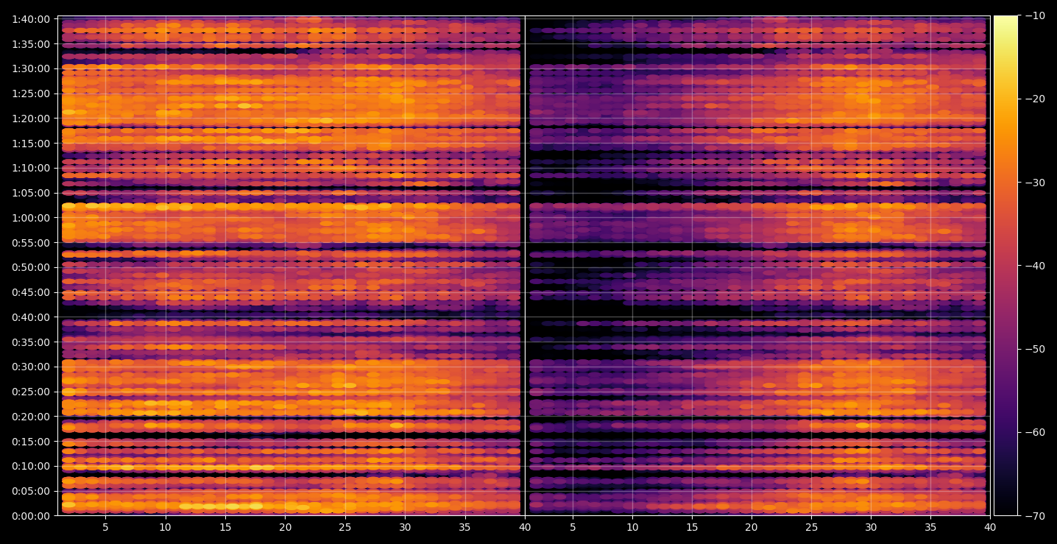Select the 0:20:00 y-axis tick label
Image resolution: width=1057 pixels, height=544 pixels.
tap(32, 417)
